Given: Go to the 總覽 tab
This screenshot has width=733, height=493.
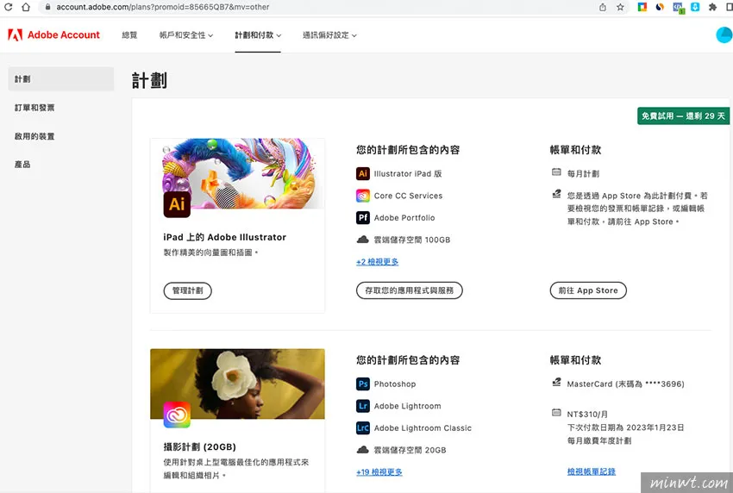Looking at the screenshot, I should click(x=129, y=35).
